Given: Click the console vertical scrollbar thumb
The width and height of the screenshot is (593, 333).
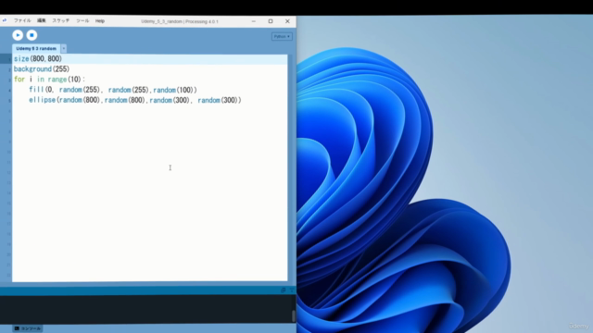Looking at the screenshot, I should point(293,316).
